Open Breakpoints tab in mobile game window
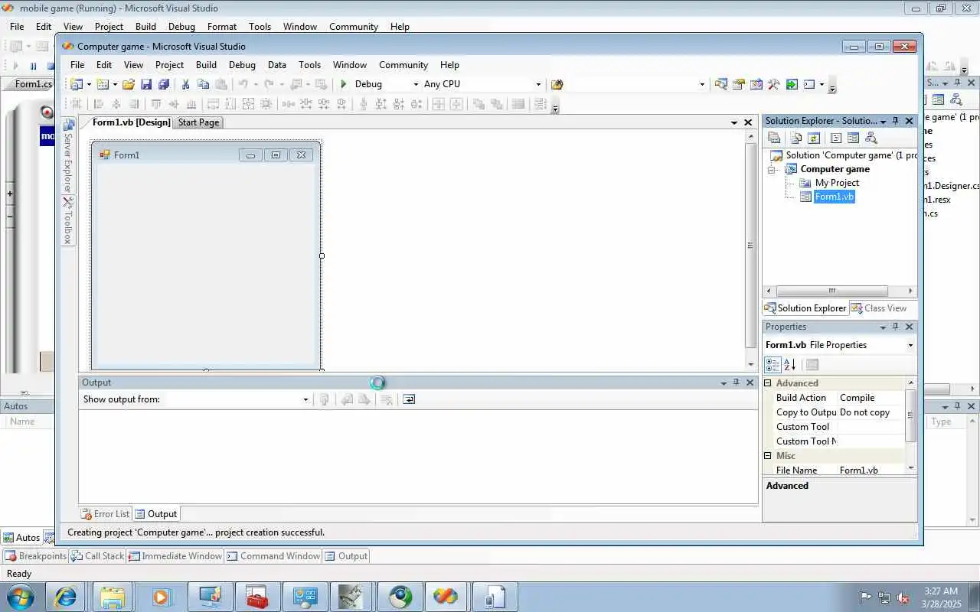 pyautogui.click(x=36, y=556)
